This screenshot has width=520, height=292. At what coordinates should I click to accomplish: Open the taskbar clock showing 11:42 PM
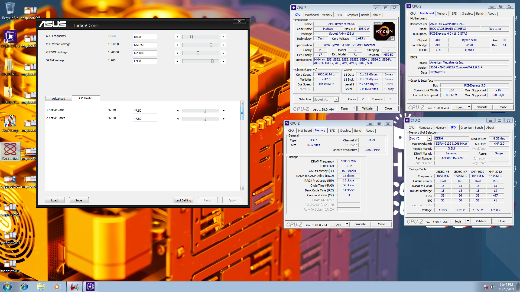[506, 287]
